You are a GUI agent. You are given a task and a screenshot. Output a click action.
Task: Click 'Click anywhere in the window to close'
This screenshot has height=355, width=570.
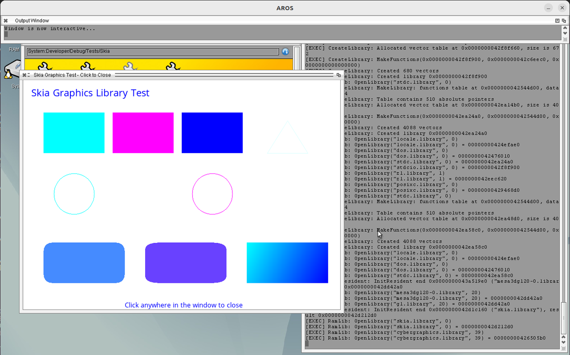tap(183, 305)
